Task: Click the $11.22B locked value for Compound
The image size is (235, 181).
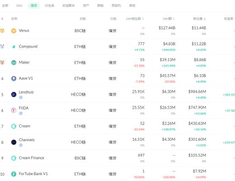Action: click(x=199, y=44)
